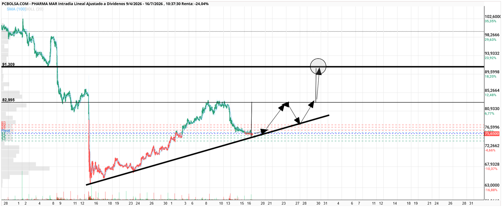Click the 82,995 horizontal level label
502x207 pixels.
click(8, 100)
